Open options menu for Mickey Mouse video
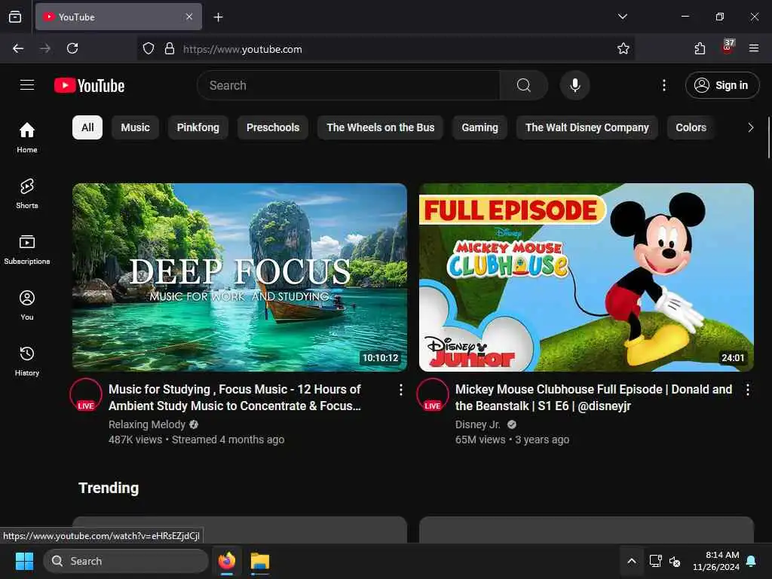Screen dimensions: 772x579 tap(747, 390)
